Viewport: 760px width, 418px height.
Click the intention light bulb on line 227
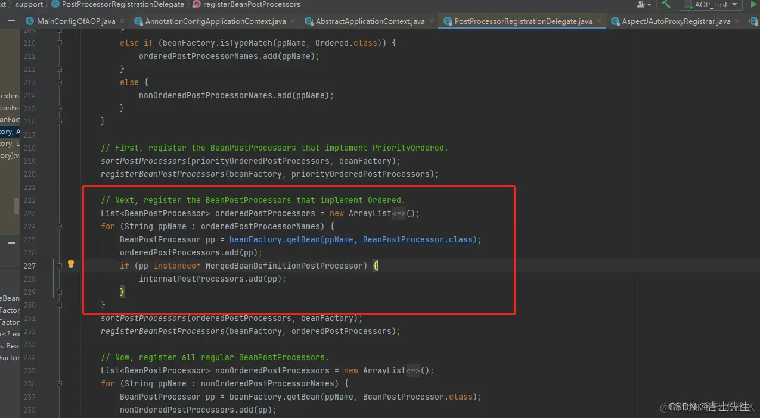tap(70, 263)
